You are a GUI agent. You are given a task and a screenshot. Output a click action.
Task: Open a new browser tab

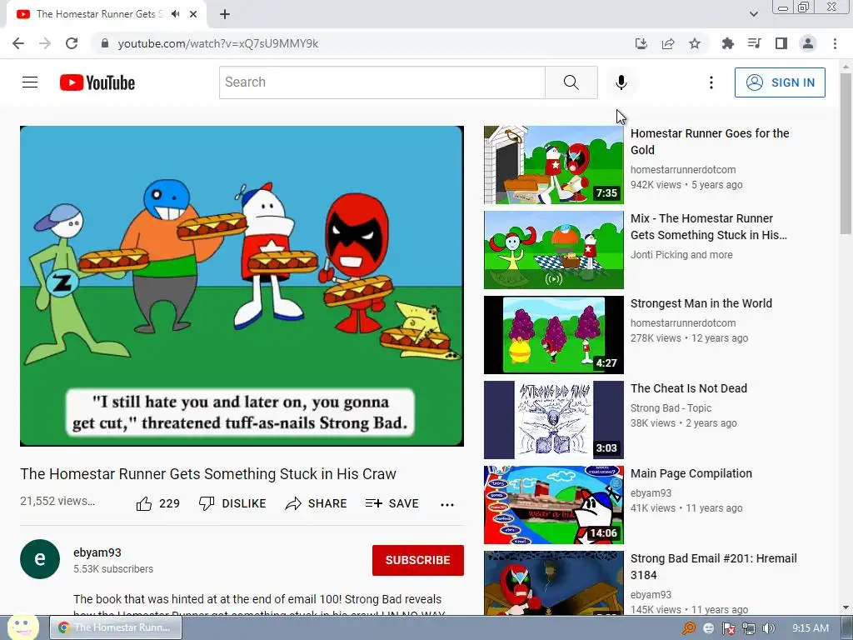tap(225, 14)
